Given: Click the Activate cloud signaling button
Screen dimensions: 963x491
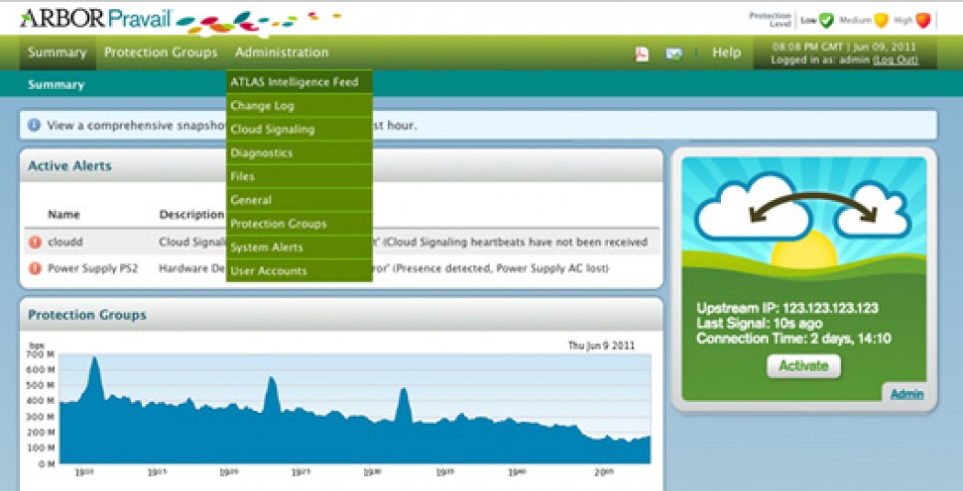Looking at the screenshot, I should [803, 366].
